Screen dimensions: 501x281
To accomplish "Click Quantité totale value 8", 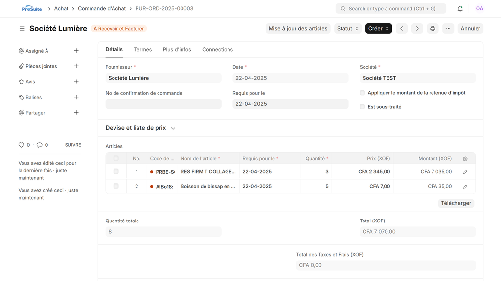I will [163, 232].
